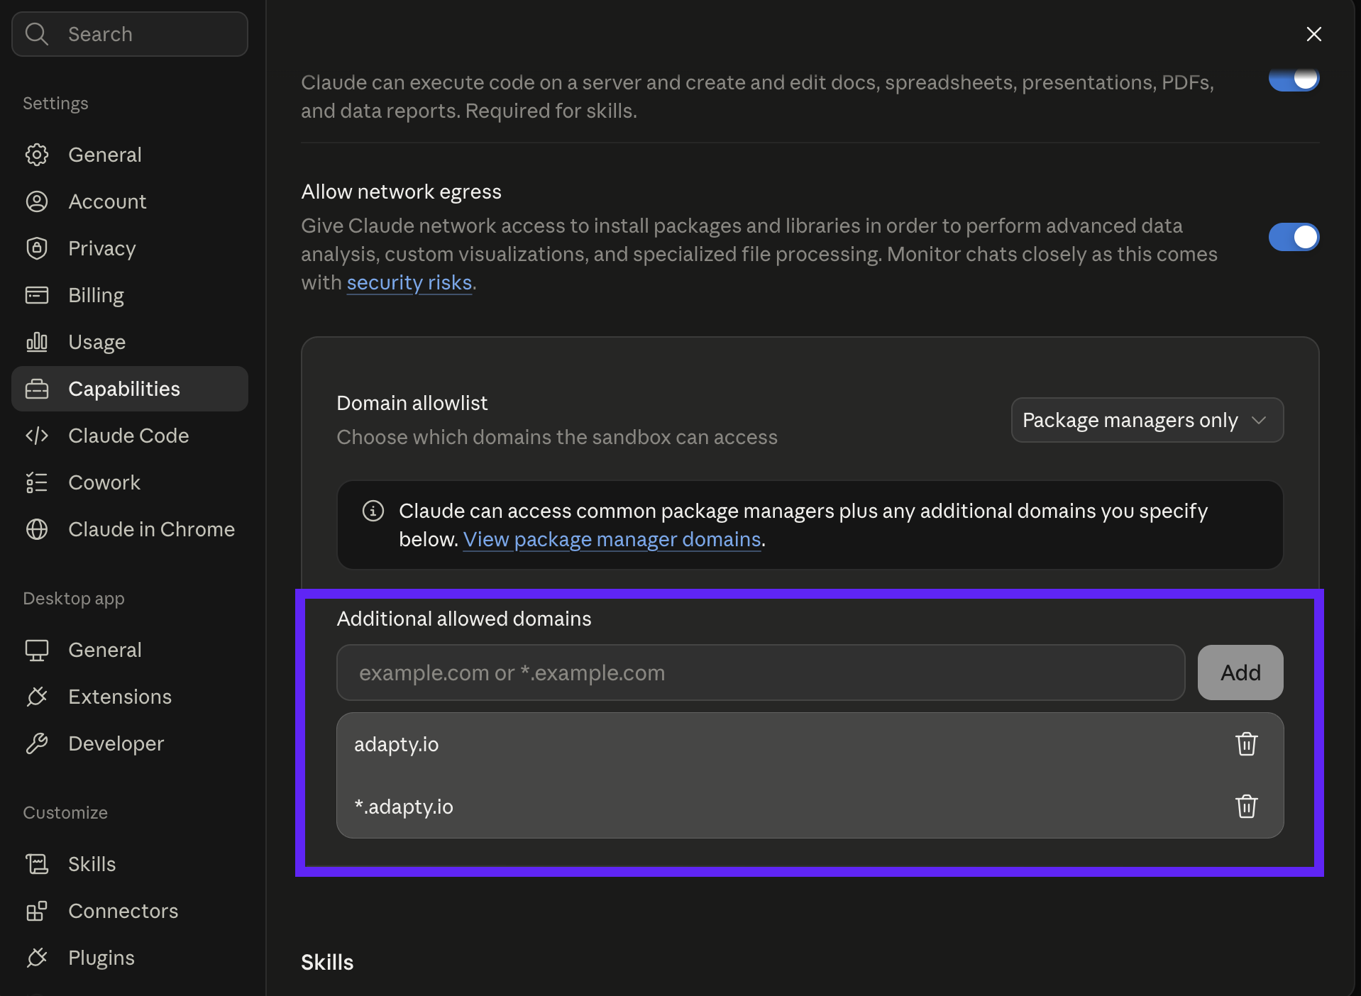Click the Capabilities briefcase icon
Screen dimensions: 1361x996
(x=37, y=389)
